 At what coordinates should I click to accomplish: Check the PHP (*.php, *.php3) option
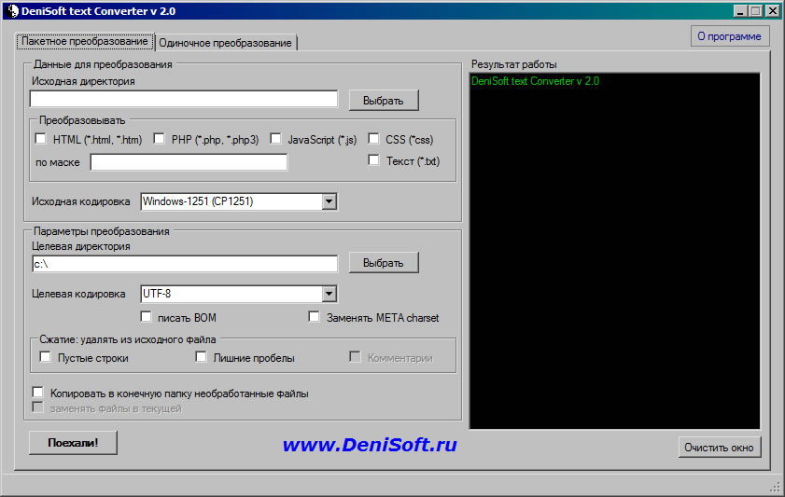(159, 140)
